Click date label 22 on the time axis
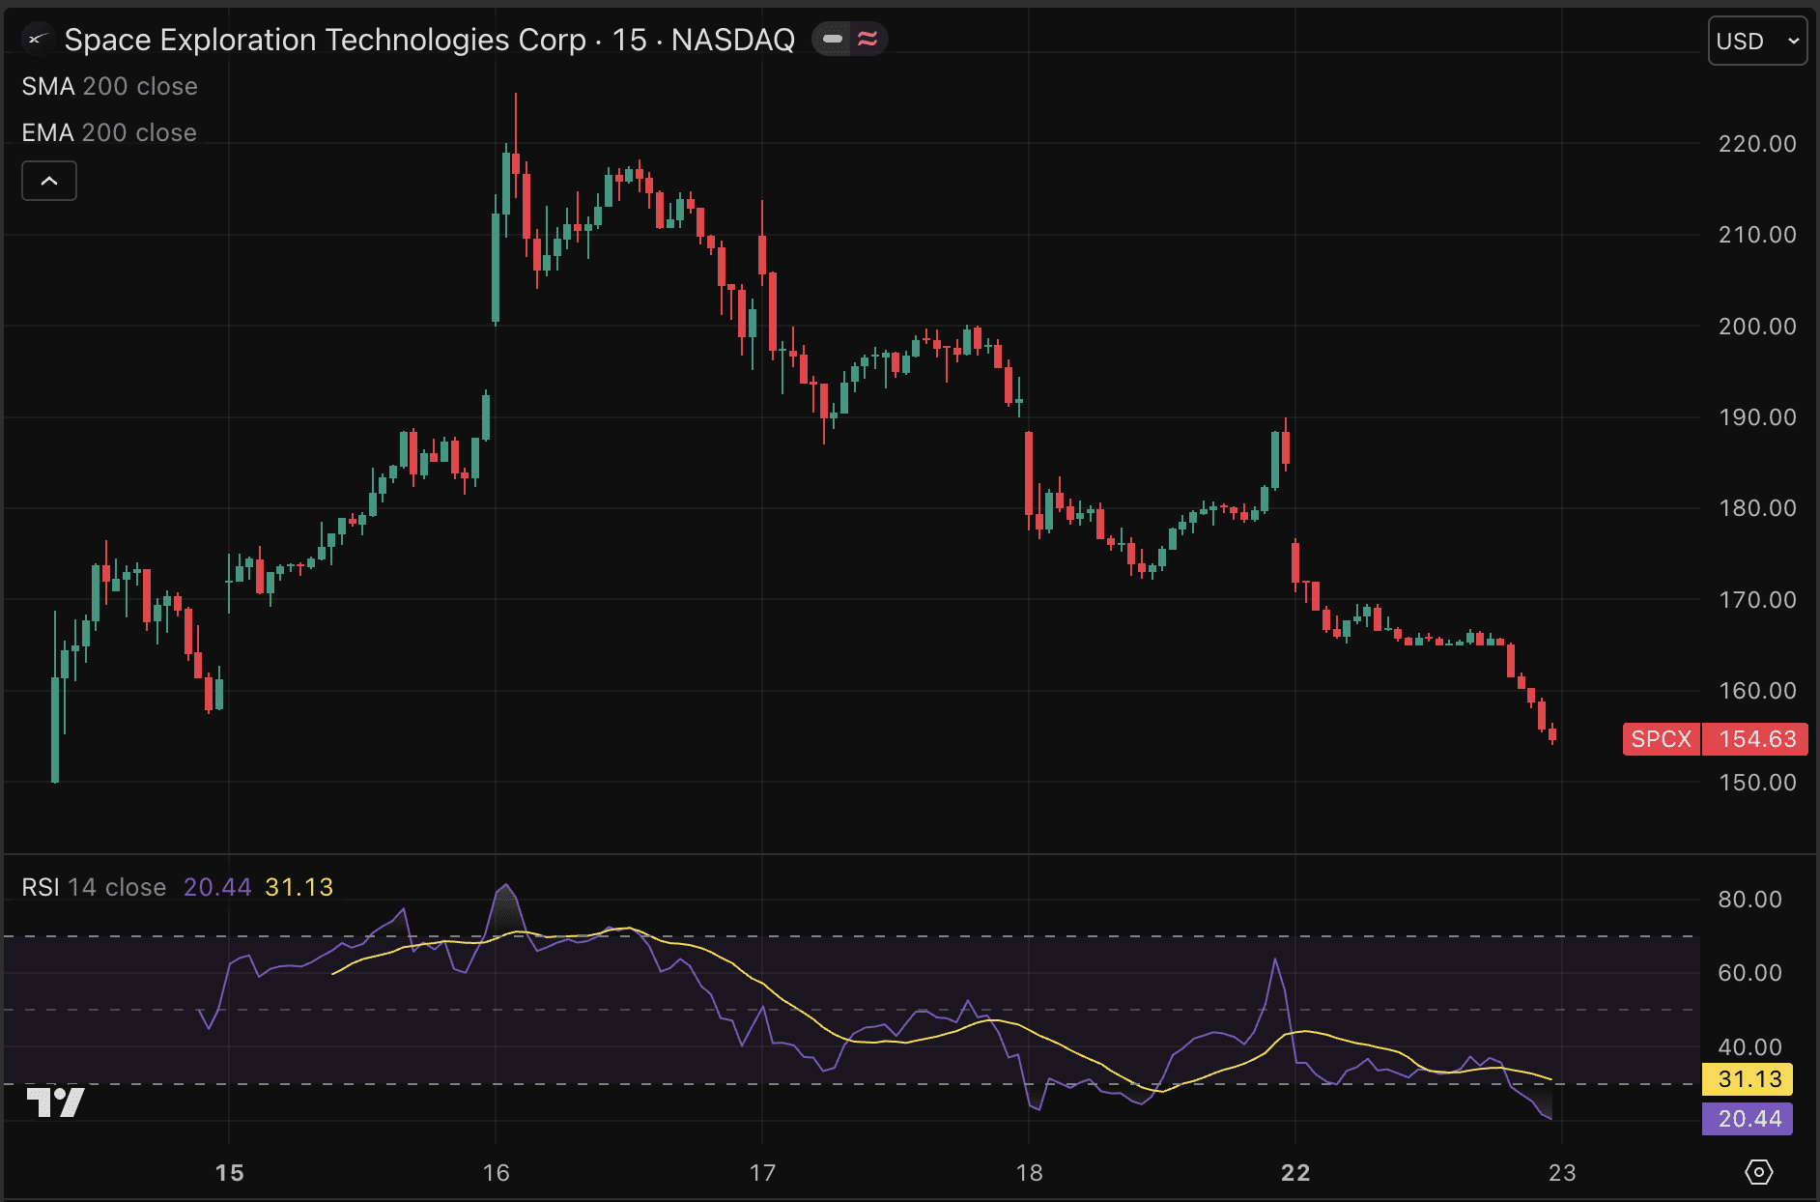The height and width of the screenshot is (1202, 1820). [x=1295, y=1173]
